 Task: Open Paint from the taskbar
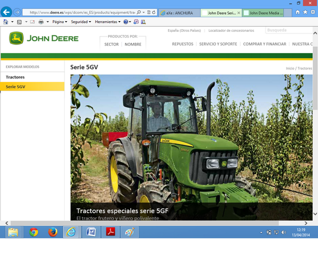coord(130,232)
